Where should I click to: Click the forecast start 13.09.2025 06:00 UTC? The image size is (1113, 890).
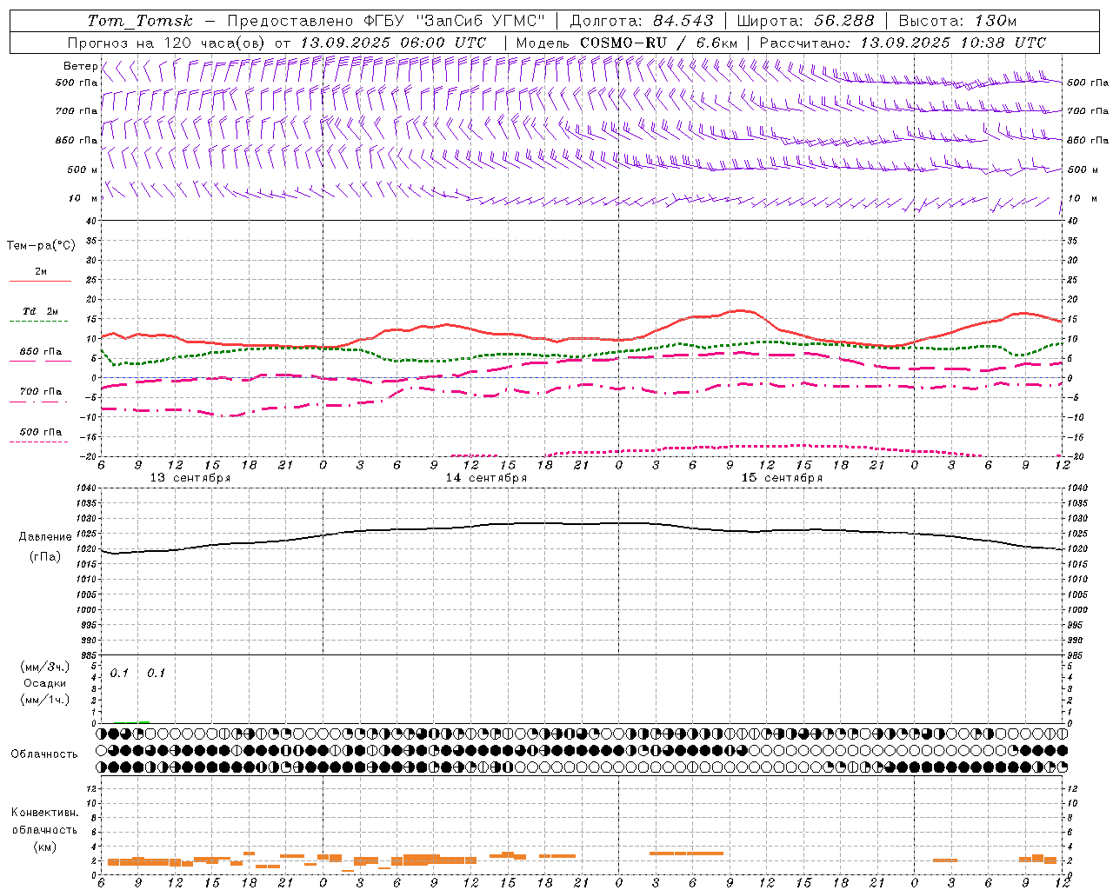(393, 43)
